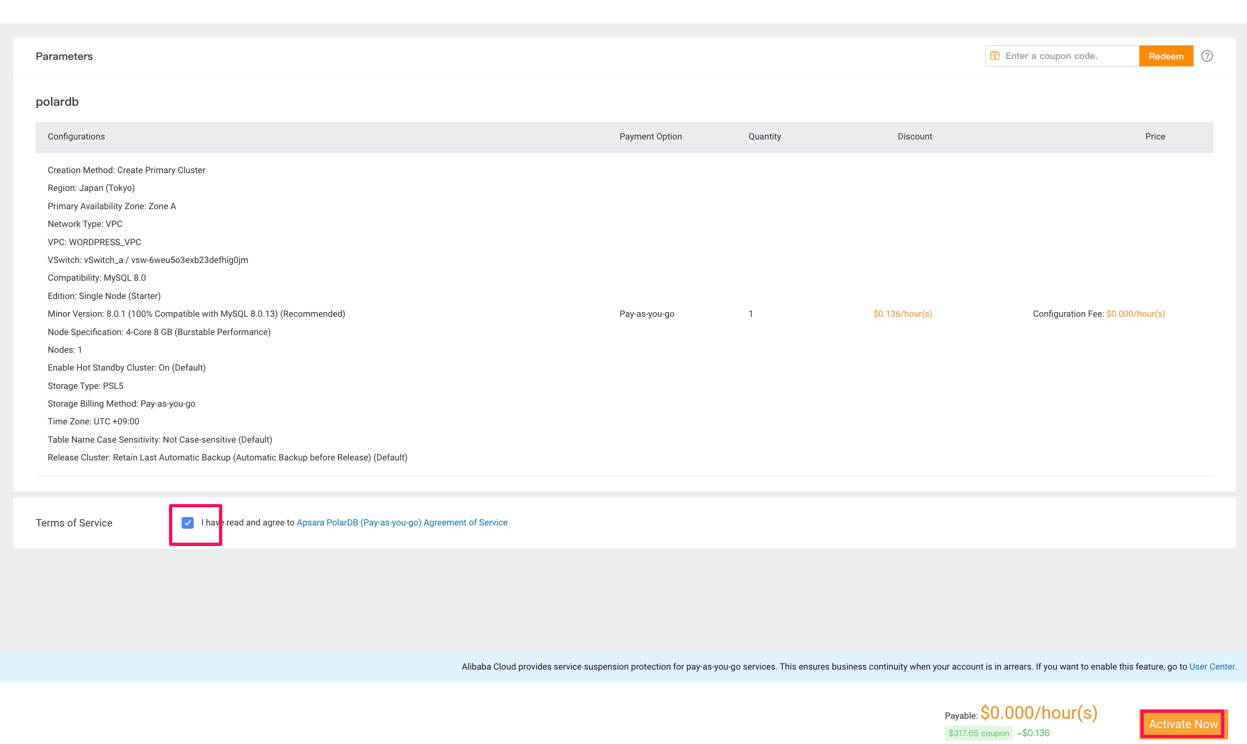The image size is (1247, 744).
Task: Follow the User Center link
Action: 1211,666
